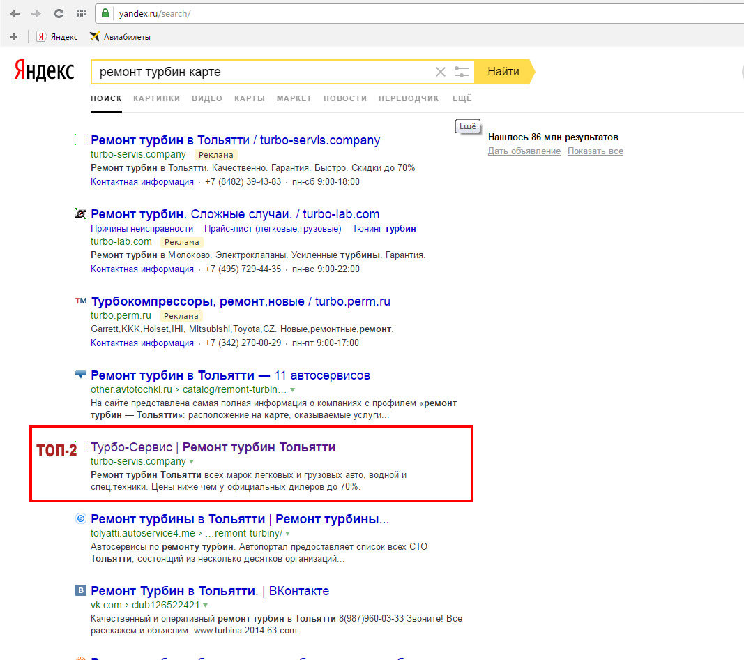Screen dimensions: 744x660
Task: Click catalog/remont-turbin breadcrumb link
Action: point(234,389)
